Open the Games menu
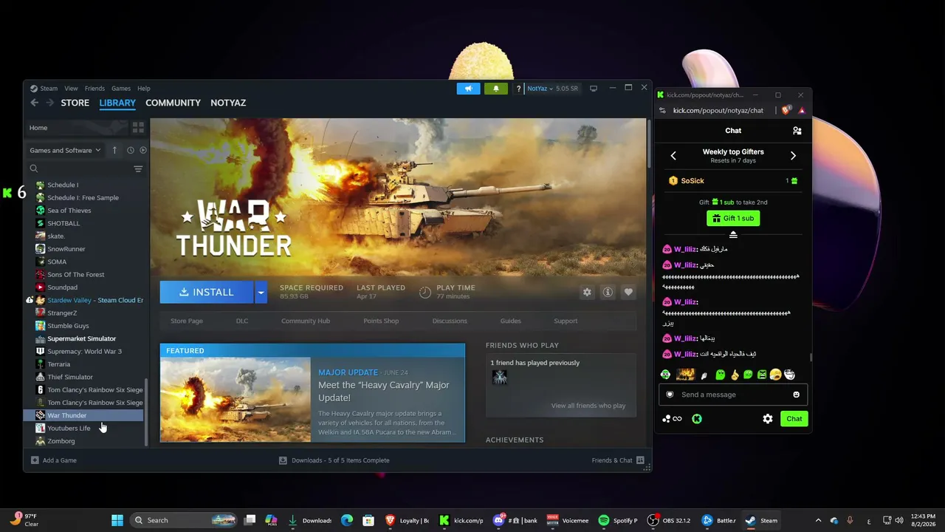This screenshot has width=945, height=532. click(121, 89)
